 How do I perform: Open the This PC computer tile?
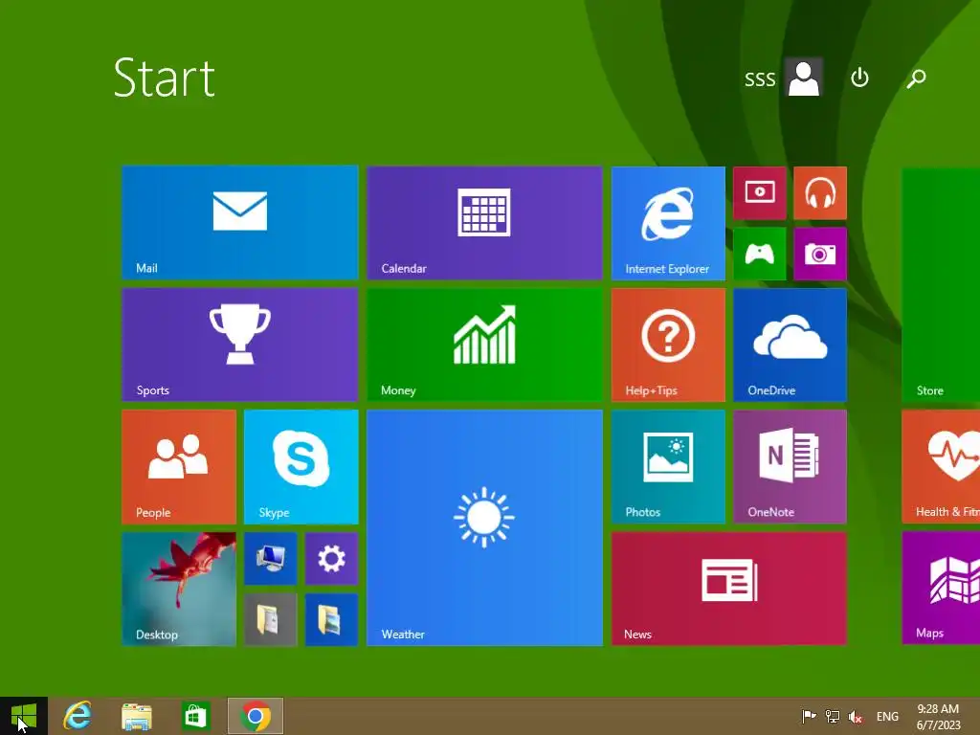pyautogui.click(x=270, y=559)
